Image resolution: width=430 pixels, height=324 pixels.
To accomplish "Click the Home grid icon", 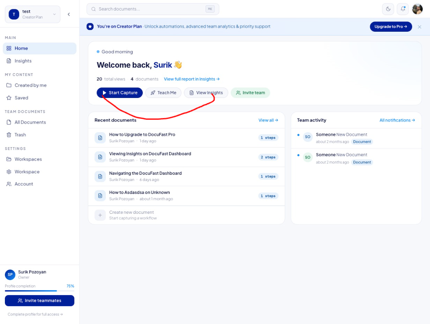I will [x=9, y=48].
